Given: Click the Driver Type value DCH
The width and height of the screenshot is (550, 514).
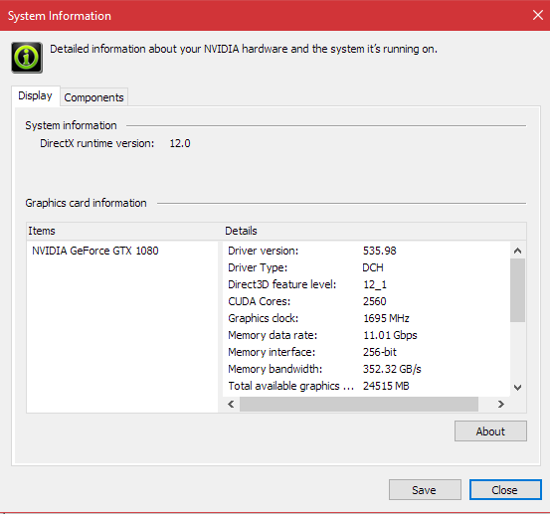Looking at the screenshot, I should 373,267.
